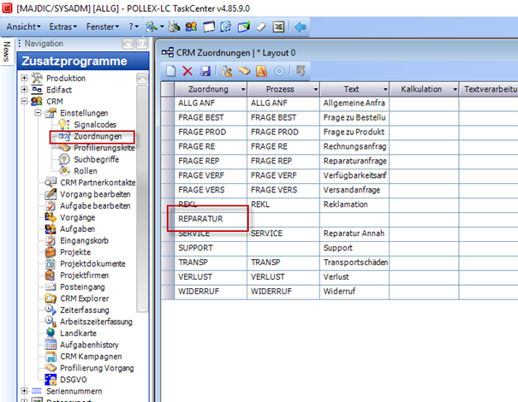Expand the Produktion tree node
518x402 pixels.
coord(24,78)
